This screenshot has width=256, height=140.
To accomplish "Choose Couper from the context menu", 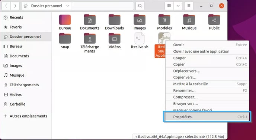I will (x=207, y=58).
